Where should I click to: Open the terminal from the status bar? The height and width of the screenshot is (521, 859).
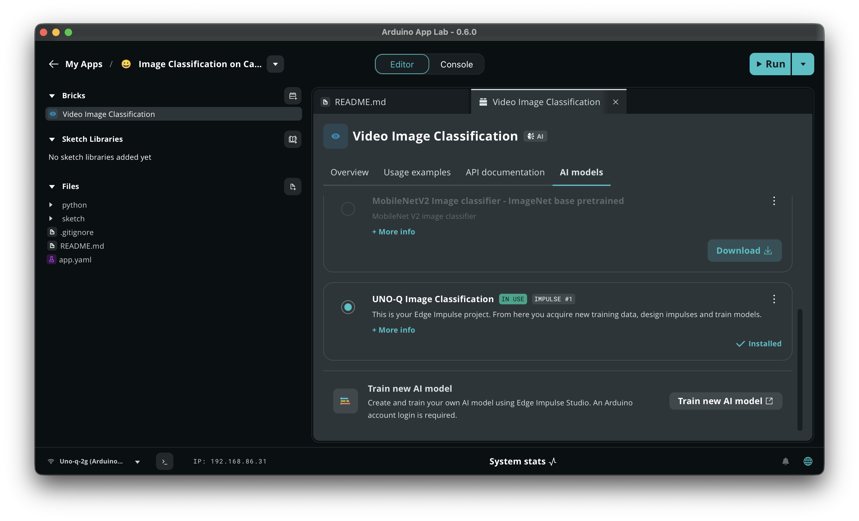[x=164, y=461]
